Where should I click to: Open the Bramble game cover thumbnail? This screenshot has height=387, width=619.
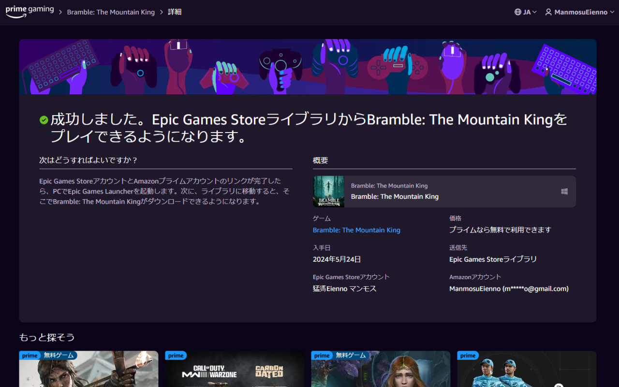point(328,192)
